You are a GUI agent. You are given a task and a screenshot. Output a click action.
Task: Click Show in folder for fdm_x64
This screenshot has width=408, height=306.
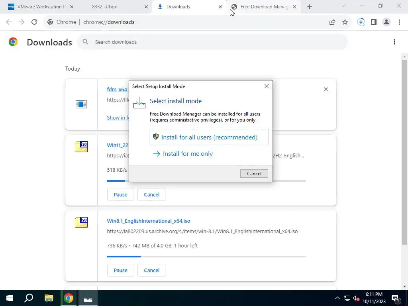click(118, 118)
